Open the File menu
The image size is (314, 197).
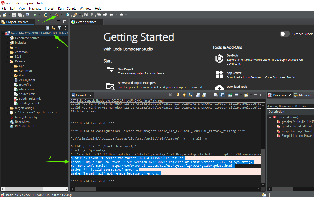coord(4,9)
